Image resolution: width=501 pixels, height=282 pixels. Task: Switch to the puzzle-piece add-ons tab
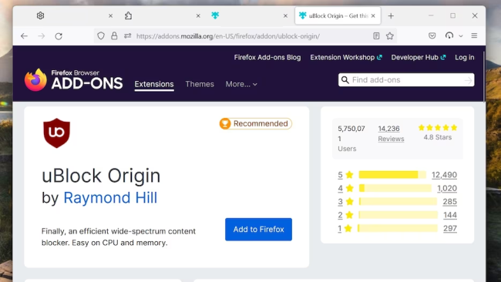128,15
